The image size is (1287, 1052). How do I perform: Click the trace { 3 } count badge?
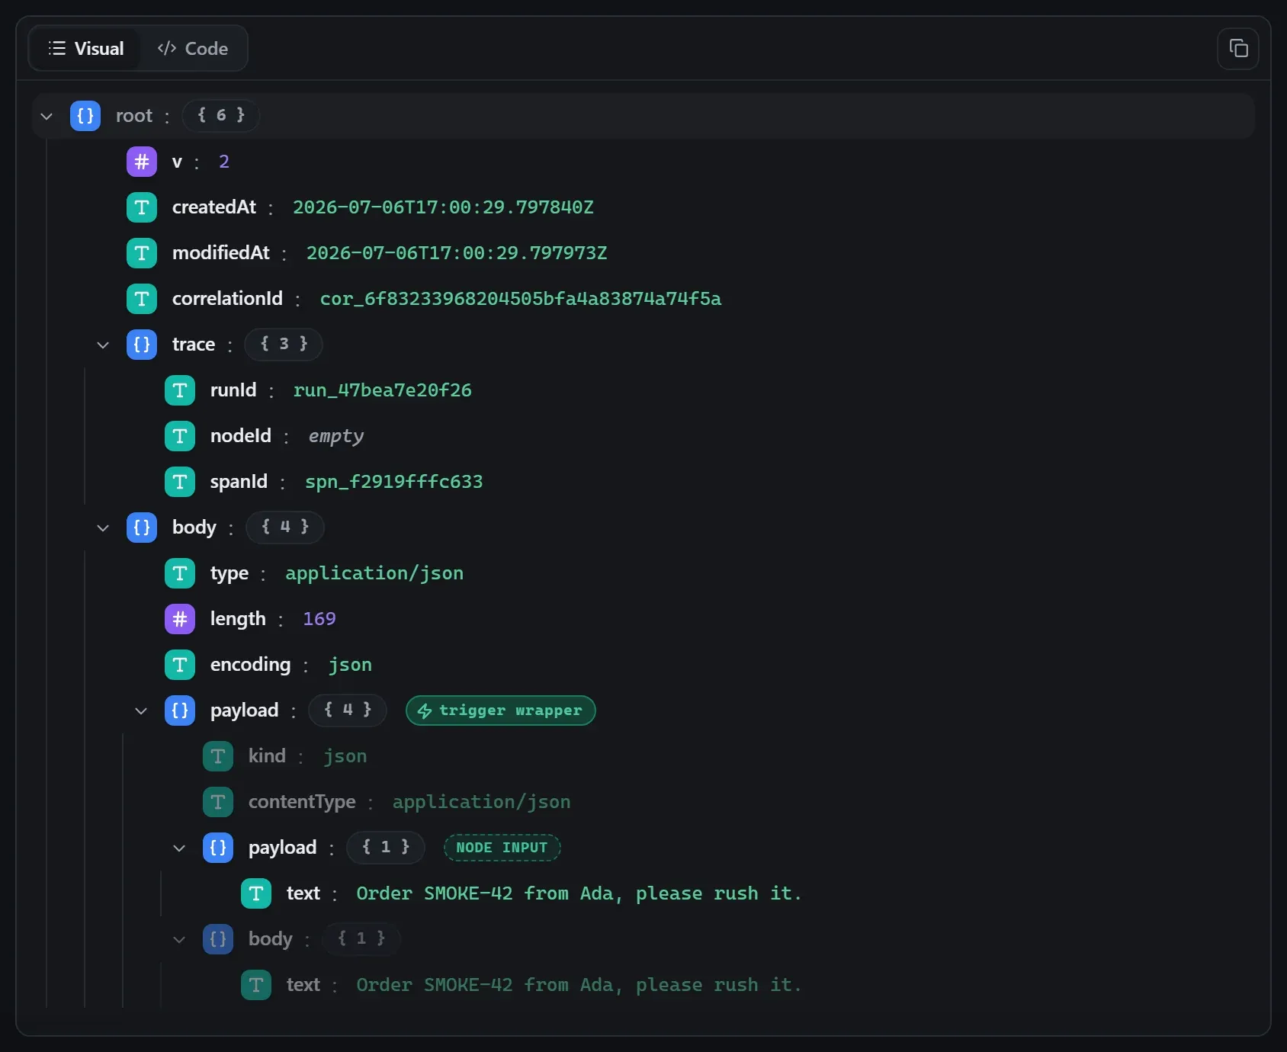(284, 345)
